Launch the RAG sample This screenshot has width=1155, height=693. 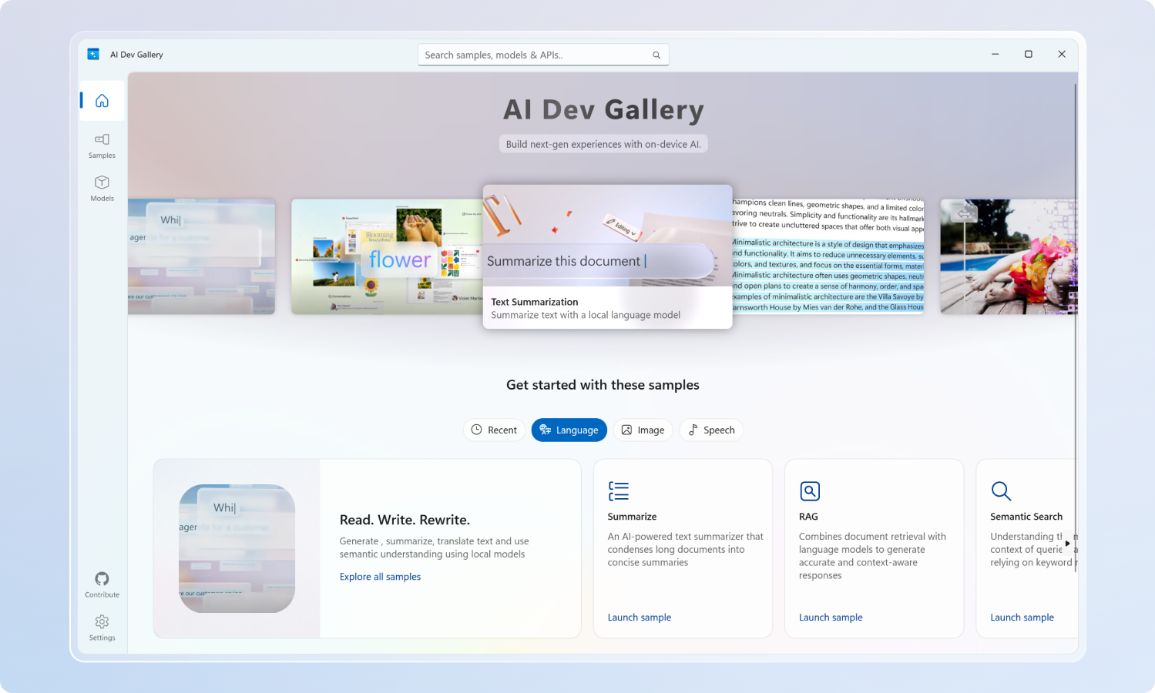click(x=831, y=617)
